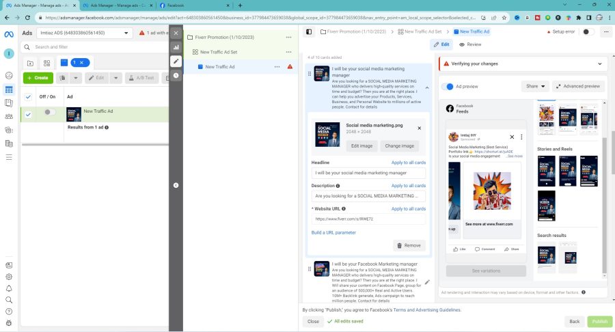The width and height of the screenshot is (615, 332).
Task: Expand the Verifying your changes section
Action: (x=600, y=64)
